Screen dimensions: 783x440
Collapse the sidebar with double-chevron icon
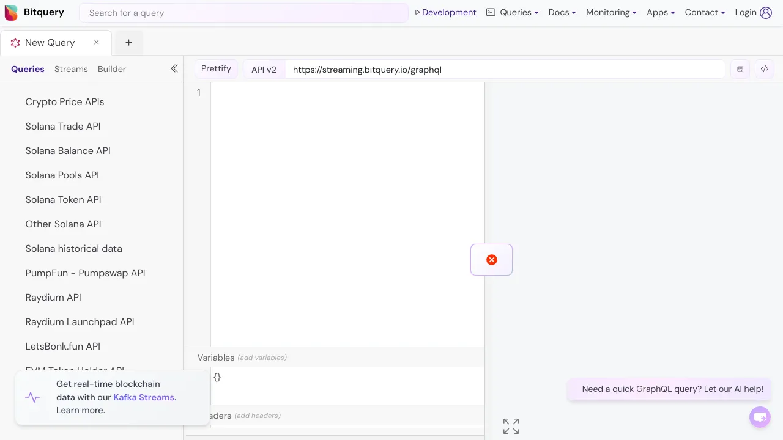coord(174,68)
